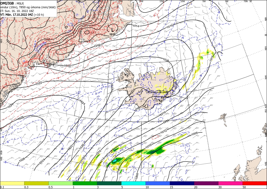Image resolution: width=267 pixels, height=189 pixels.
Task: Click the legend value "0.3"
Action: [x=26, y=187]
